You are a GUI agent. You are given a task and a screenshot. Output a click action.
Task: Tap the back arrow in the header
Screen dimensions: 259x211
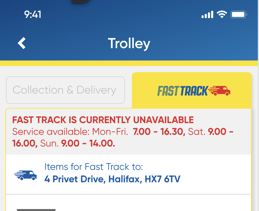[21, 43]
